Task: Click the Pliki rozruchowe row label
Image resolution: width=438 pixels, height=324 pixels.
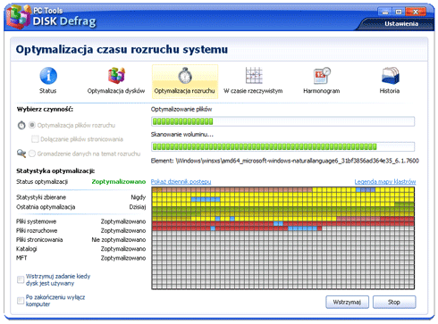Action: (x=37, y=230)
